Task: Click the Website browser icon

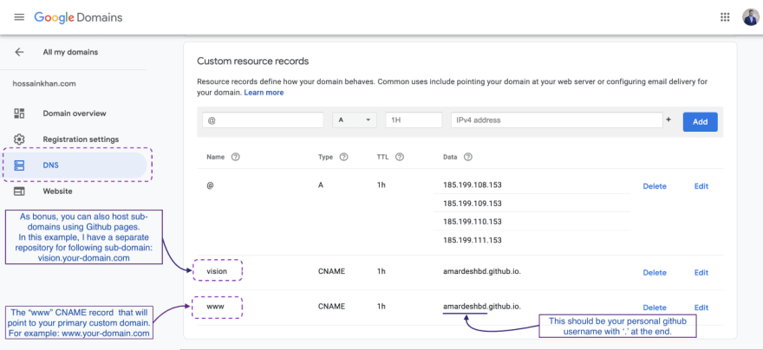Action: point(19,191)
